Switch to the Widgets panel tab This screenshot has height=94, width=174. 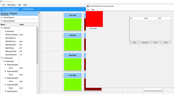[13, 14]
